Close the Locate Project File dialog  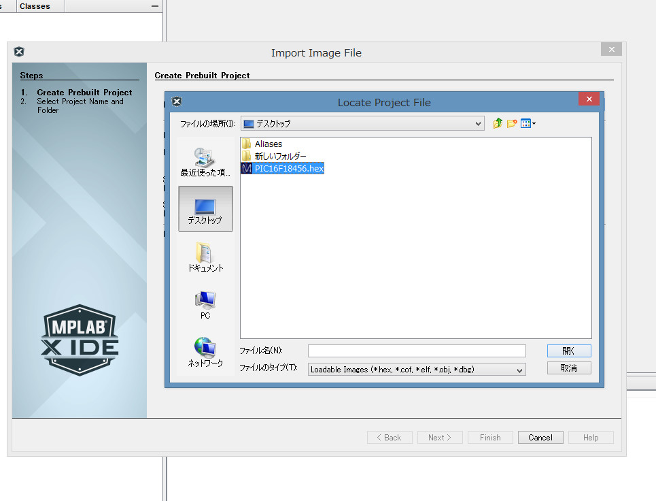[589, 99]
